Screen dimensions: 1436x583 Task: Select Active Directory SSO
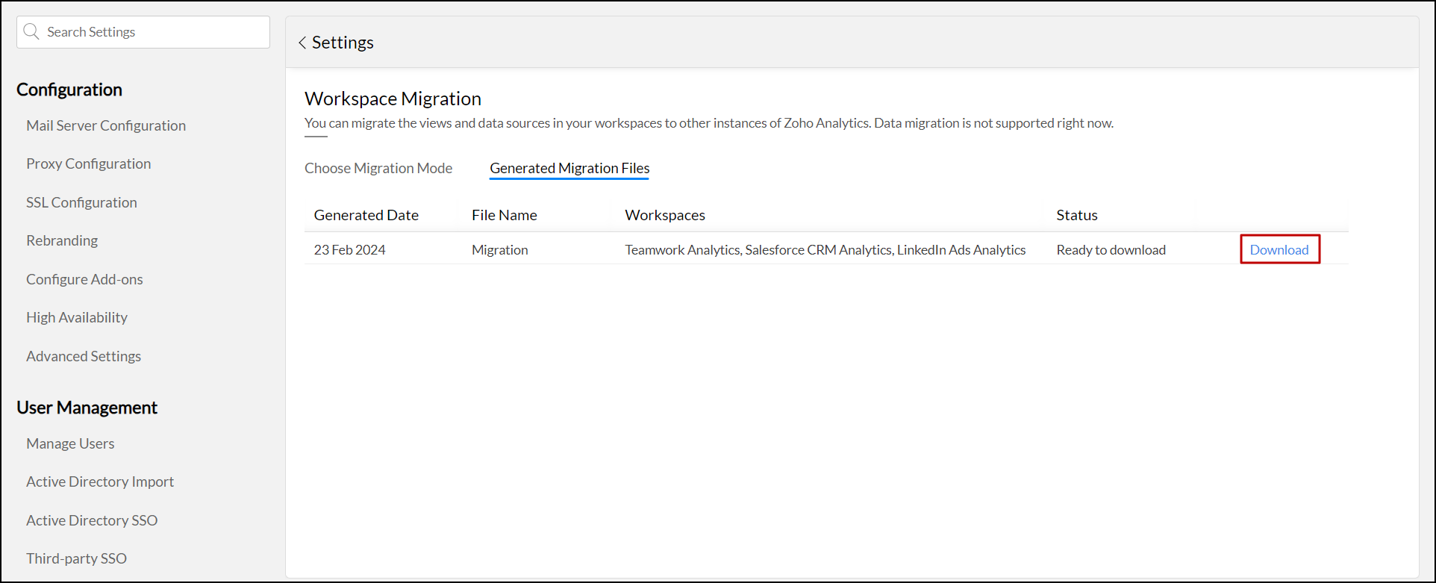[x=92, y=520]
